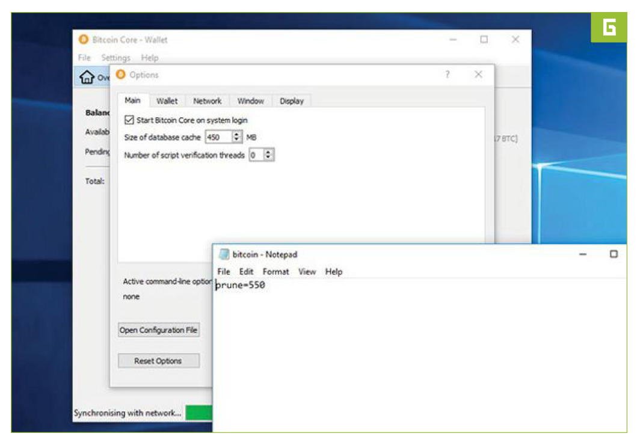Click the Notepad document icon in title bar

[223, 254]
